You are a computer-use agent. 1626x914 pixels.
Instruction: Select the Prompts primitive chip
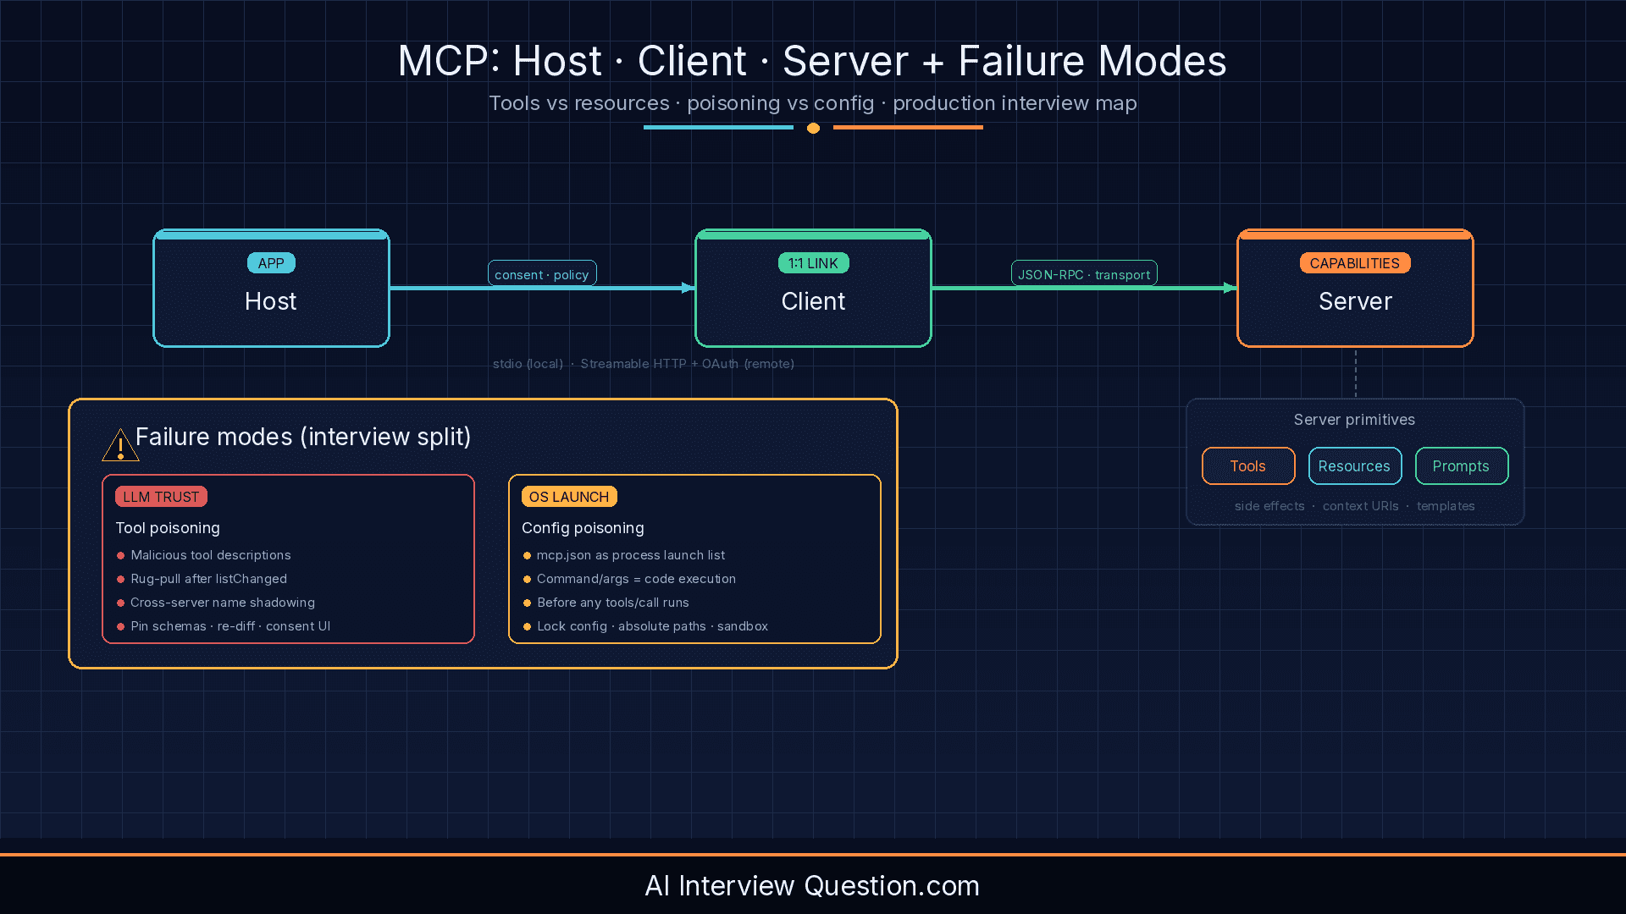tap(1461, 466)
